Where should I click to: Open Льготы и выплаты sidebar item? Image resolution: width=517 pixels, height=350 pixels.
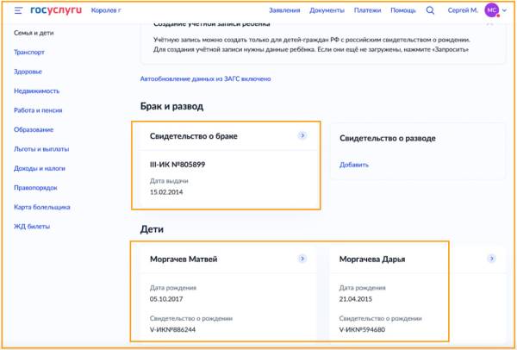pyautogui.click(x=40, y=149)
